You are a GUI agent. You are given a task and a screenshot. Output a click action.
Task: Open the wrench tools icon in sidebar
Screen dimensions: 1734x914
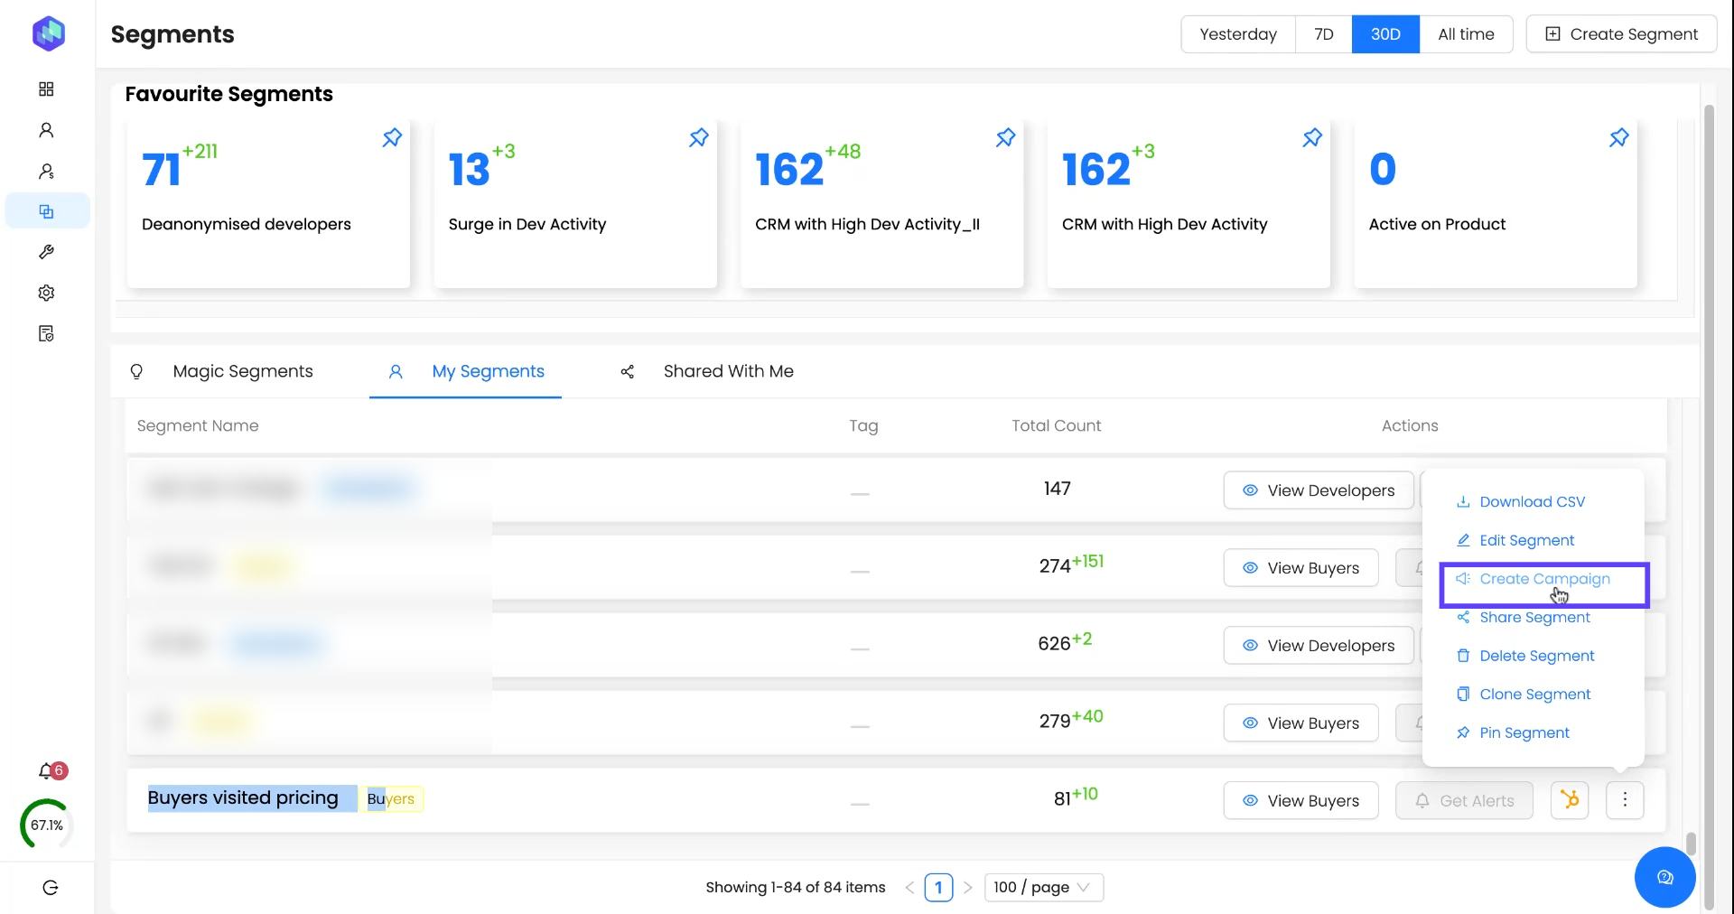tap(47, 252)
